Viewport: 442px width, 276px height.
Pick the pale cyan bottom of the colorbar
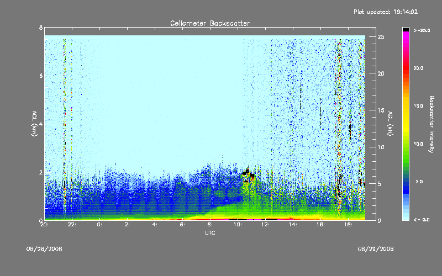pyautogui.click(x=406, y=217)
